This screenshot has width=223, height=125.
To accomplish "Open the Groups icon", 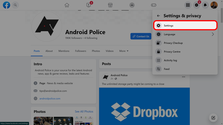I will pyautogui.click(x=132, y=5).
